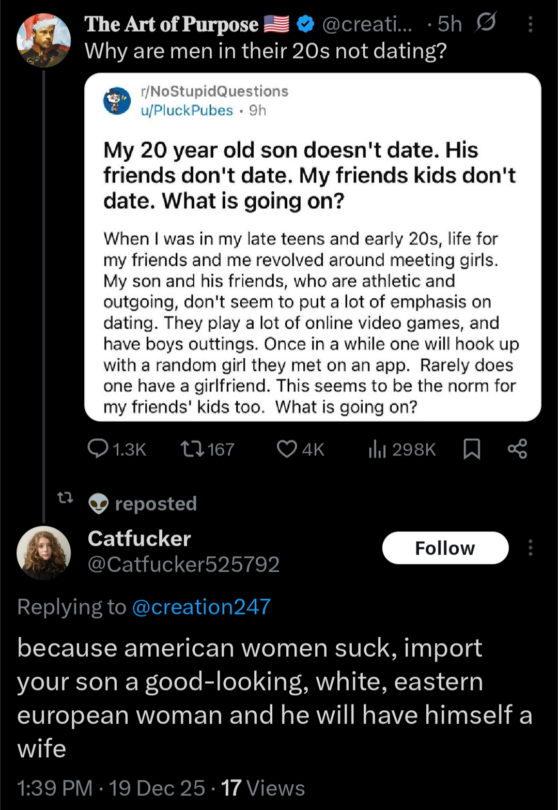Viewport: 558px width, 810px height.
Task: Open The Art of Purpose profile avatar
Action: [x=43, y=40]
